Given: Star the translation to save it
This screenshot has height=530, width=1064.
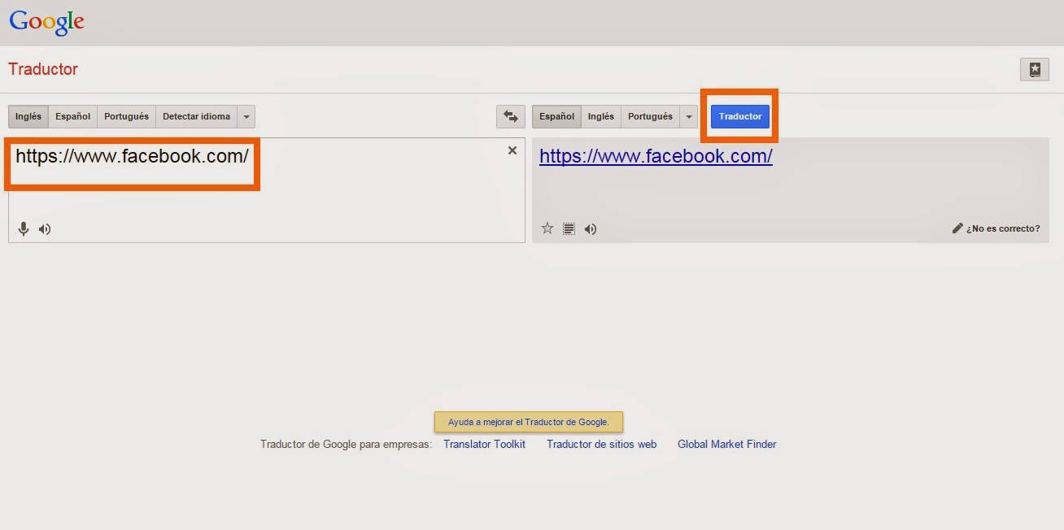Looking at the screenshot, I should click(547, 228).
